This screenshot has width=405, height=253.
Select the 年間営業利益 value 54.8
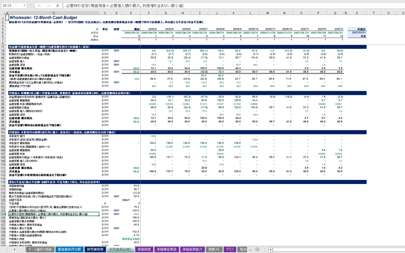(136, 186)
